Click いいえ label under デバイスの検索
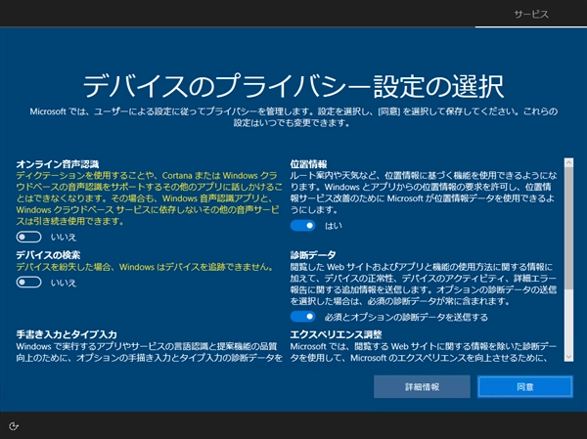The image size is (587, 439). (64, 283)
